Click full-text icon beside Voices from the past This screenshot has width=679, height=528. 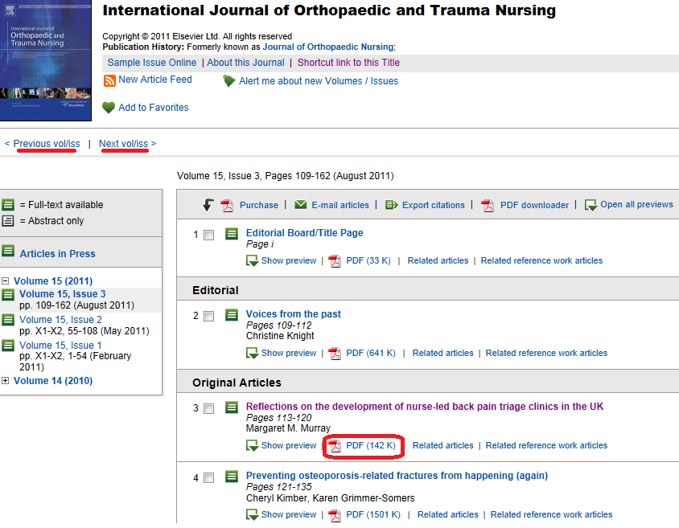(x=232, y=315)
